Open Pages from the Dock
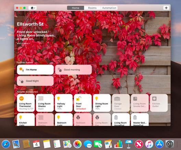 [x=108, y=144]
